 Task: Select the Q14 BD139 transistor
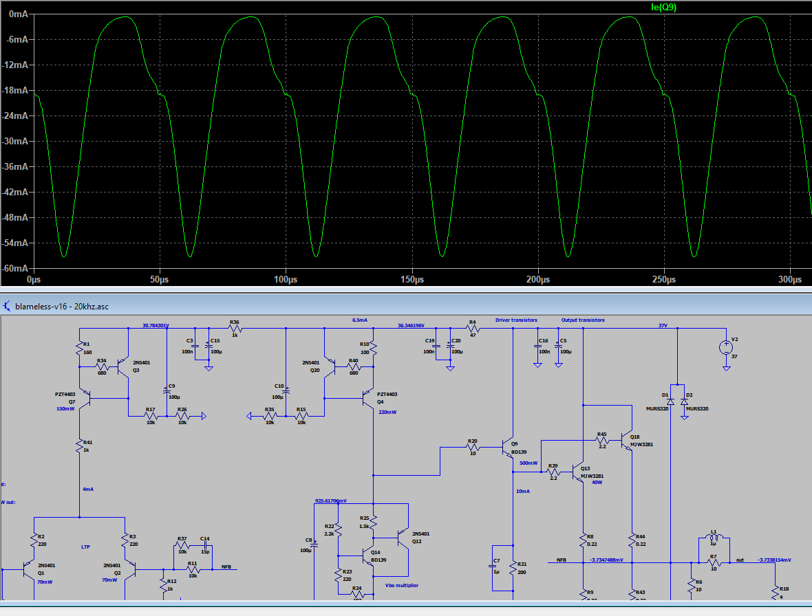click(x=367, y=556)
